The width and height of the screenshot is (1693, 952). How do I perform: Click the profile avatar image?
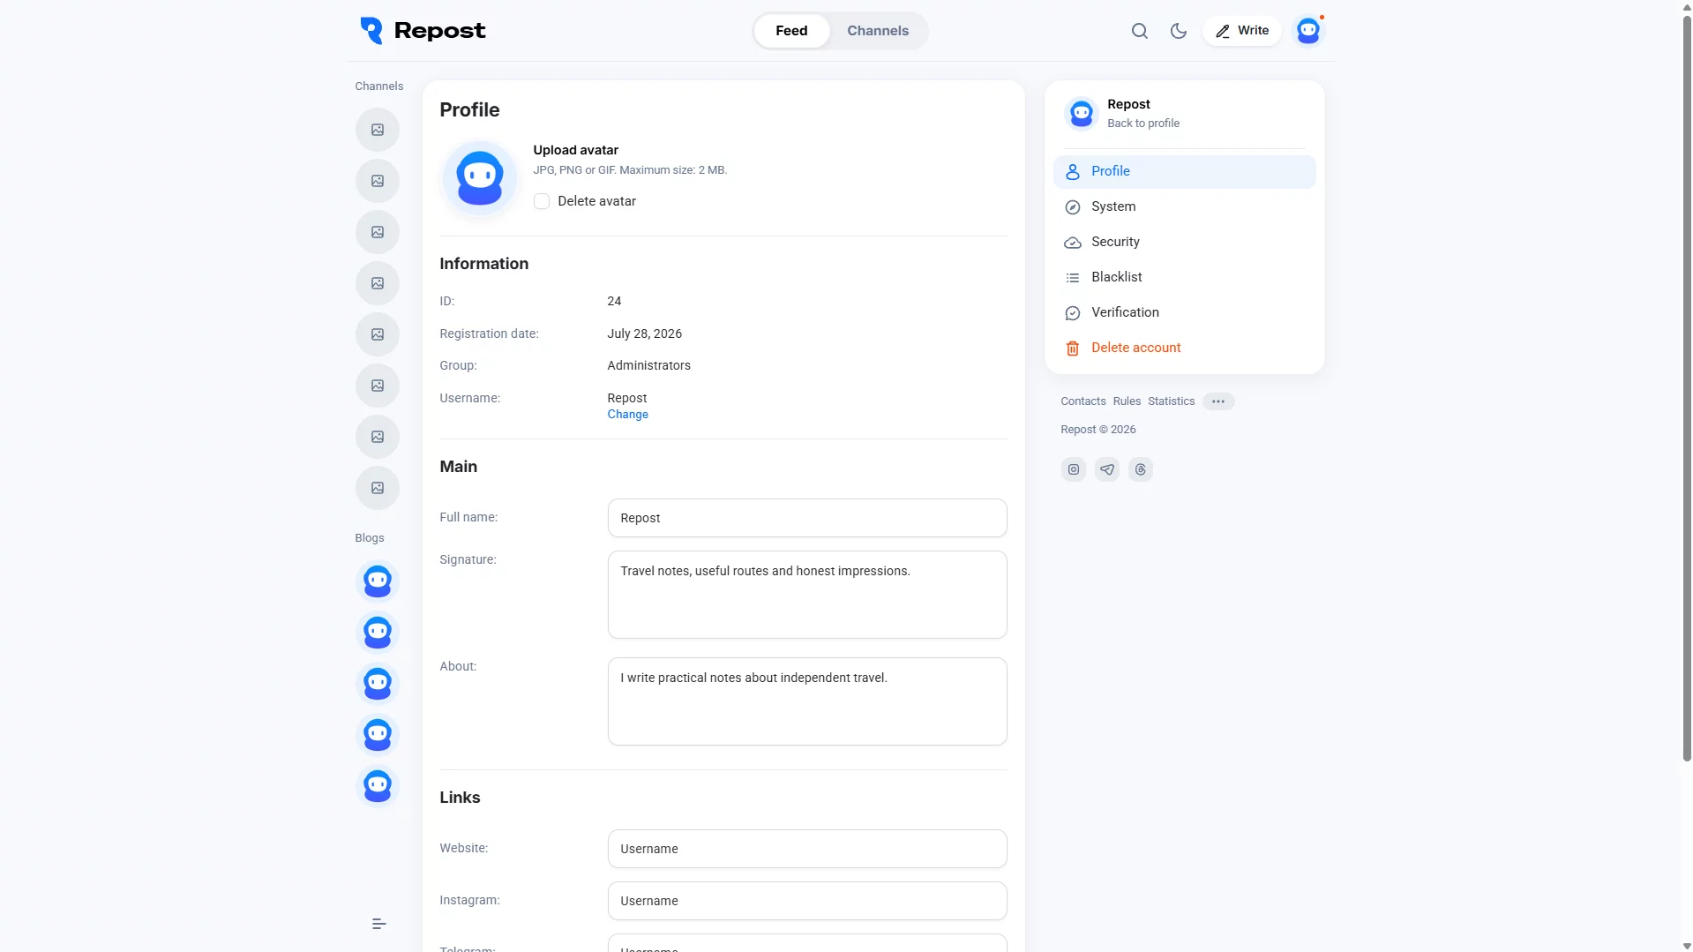pyautogui.click(x=480, y=178)
